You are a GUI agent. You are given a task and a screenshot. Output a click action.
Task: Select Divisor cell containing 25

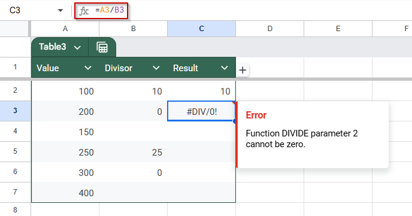coord(133,152)
